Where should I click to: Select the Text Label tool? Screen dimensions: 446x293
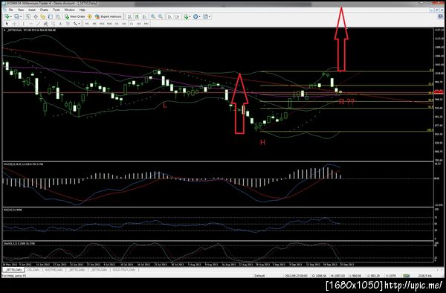(x=68, y=24)
